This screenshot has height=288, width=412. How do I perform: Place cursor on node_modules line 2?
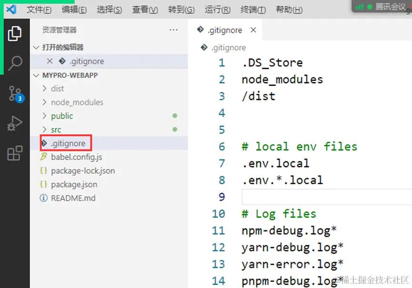[282, 79]
